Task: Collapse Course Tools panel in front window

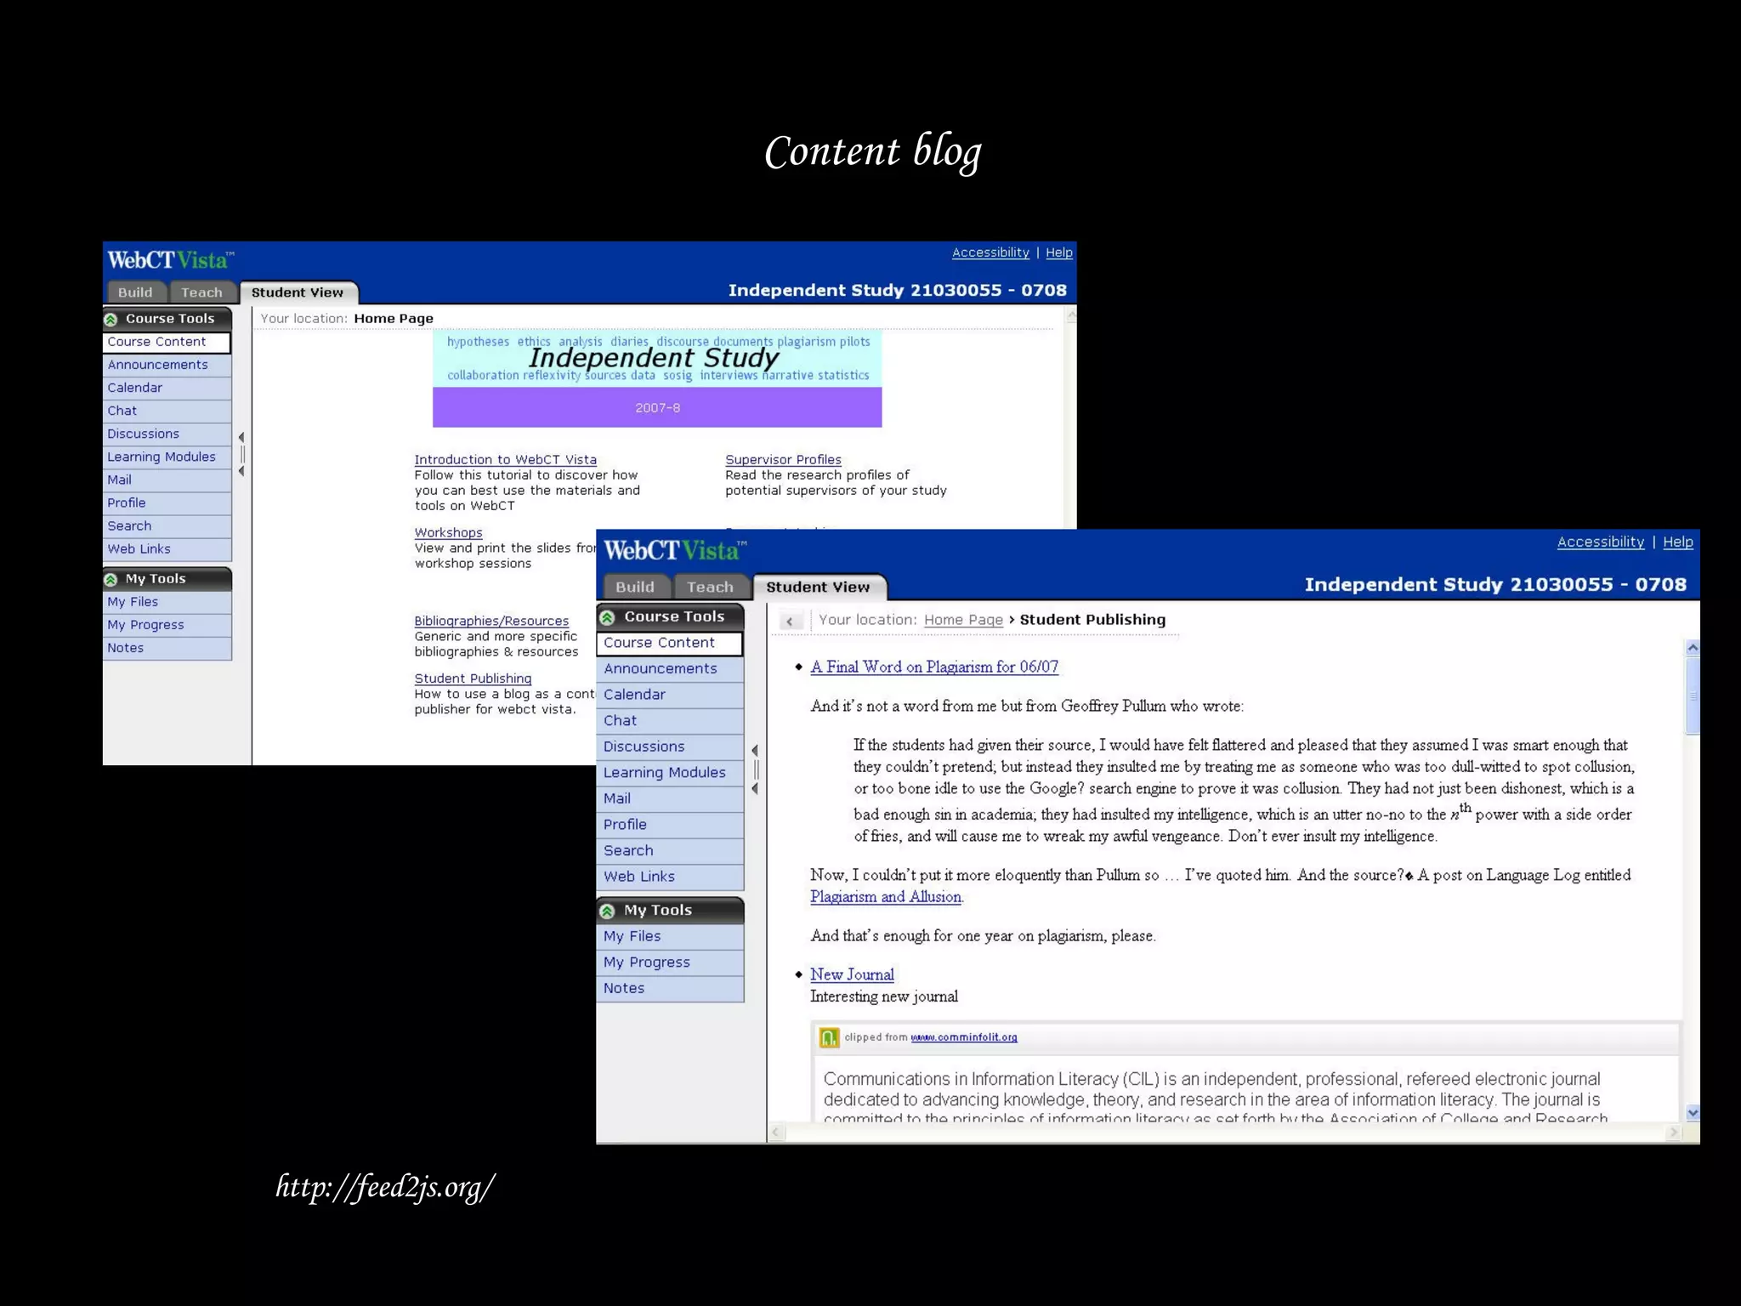Action: coord(607,617)
